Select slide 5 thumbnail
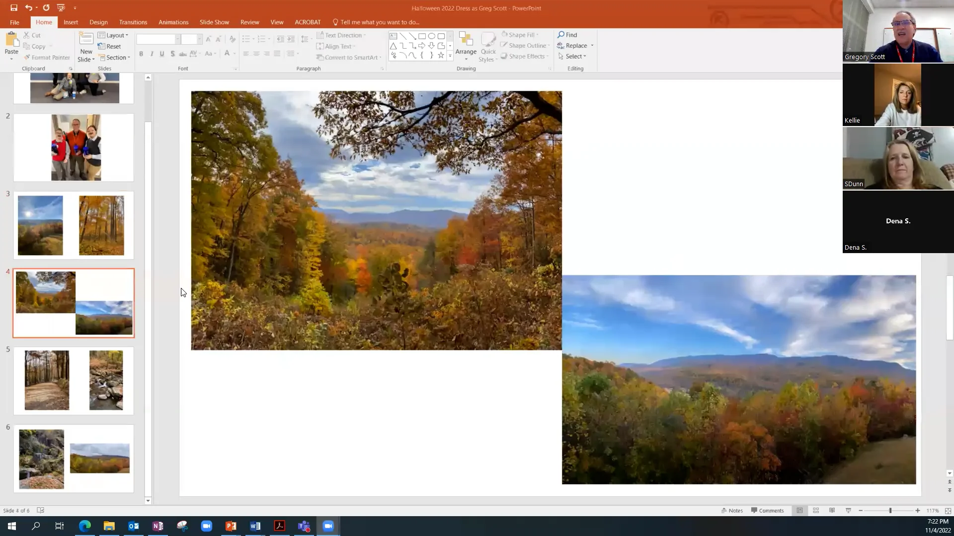The height and width of the screenshot is (536, 954). [x=74, y=381]
